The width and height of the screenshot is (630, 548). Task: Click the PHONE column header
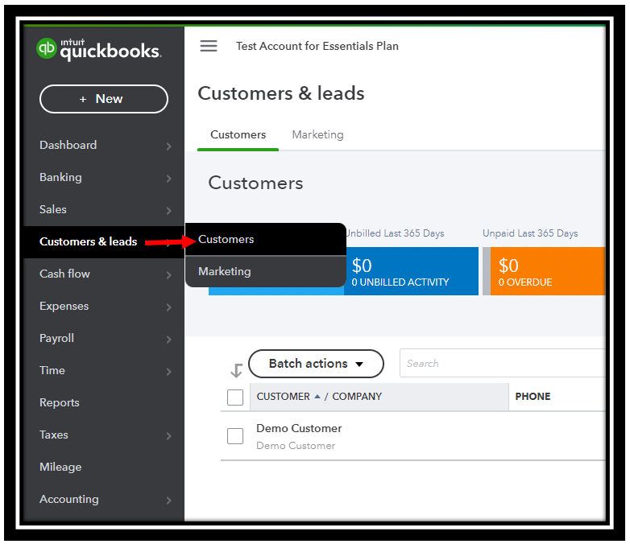533,397
